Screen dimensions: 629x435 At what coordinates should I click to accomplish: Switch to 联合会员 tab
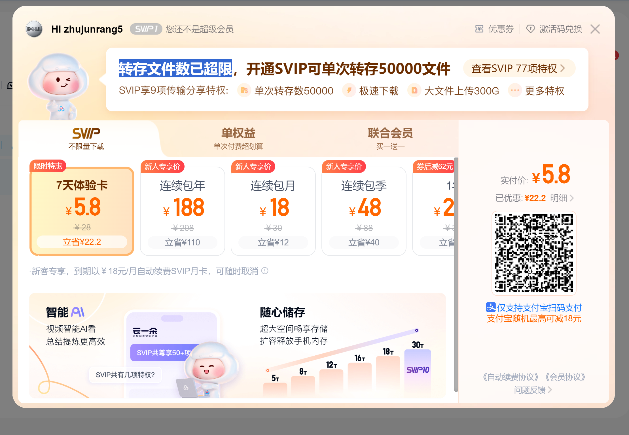[x=390, y=139]
